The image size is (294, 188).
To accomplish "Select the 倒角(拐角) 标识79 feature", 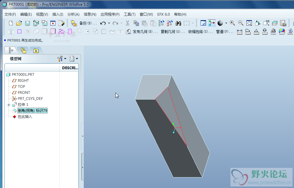I will [33, 111].
